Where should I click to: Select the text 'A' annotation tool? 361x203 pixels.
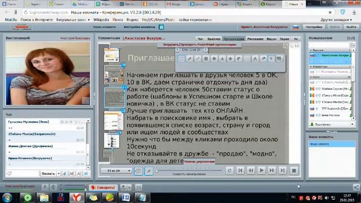(x=255, y=59)
